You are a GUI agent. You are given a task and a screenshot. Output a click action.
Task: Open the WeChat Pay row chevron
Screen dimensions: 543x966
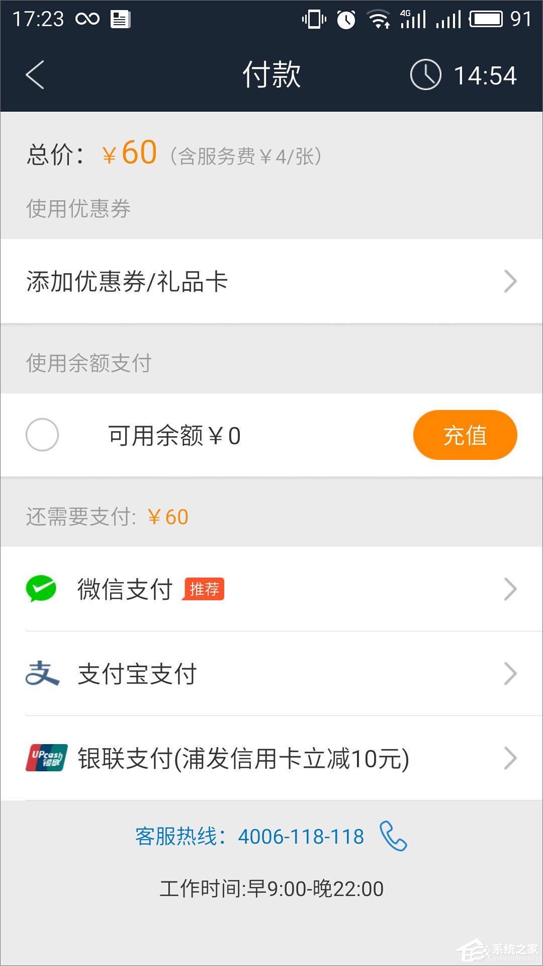(x=510, y=589)
